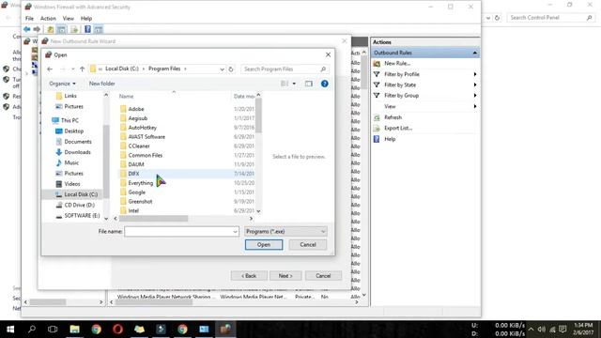Image resolution: width=601 pixels, height=338 pixels.
Task: Click the blue Help icon in Firewall toolbar
Action: [87, 29]
